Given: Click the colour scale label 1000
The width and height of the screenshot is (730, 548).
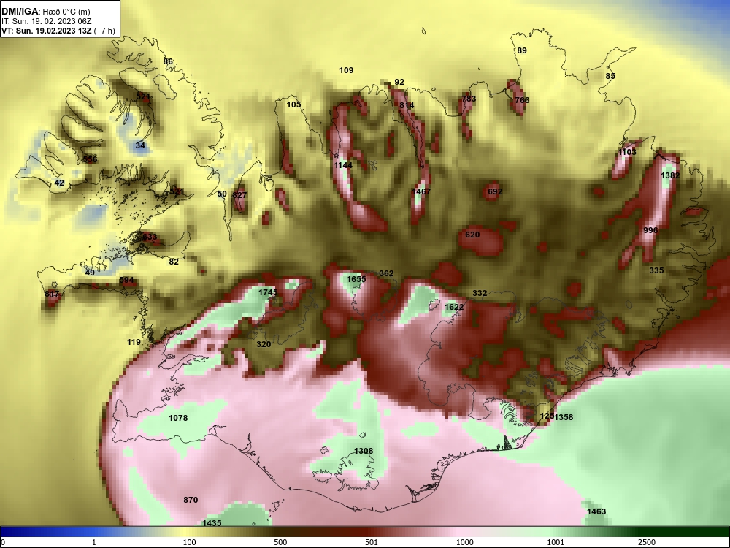Looking at the screenshot, I should coord(464,542).
